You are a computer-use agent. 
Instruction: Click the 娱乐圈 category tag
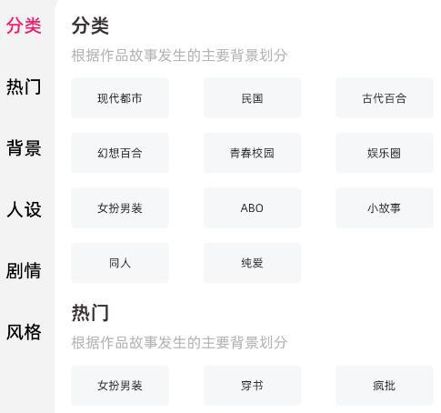click(x=385, y=153)
